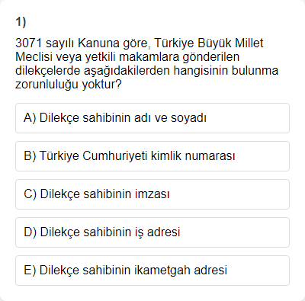Click 'kimlik numarası' text in answer B
The height and width of the screenshot is (301, 305).
pyautogui.click(x=193, y=156)
